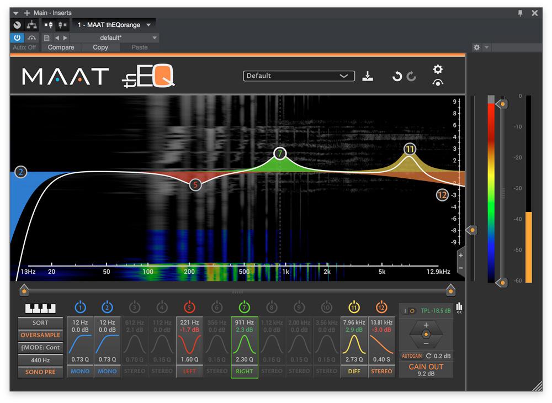
Task: Go to the next preset arrow
Action: coord(65,38)
